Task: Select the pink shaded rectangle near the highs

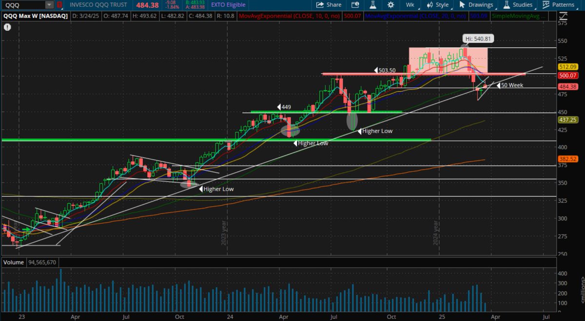Action: (448, 61)
